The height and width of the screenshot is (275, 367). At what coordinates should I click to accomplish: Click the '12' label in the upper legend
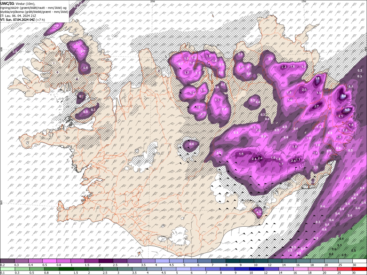click(x=270, y=265)
